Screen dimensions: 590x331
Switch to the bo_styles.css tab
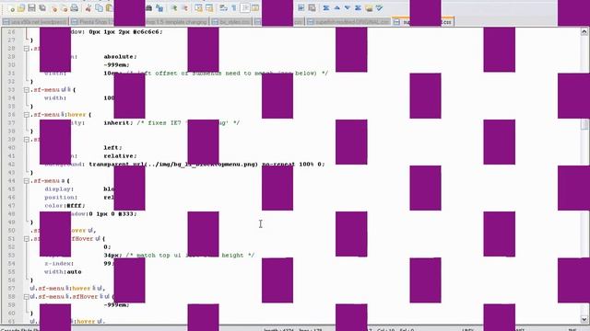point(231,22)
